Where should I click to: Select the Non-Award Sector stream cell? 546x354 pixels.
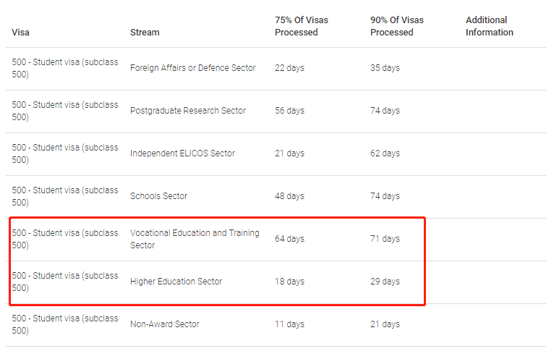point(165,324)
